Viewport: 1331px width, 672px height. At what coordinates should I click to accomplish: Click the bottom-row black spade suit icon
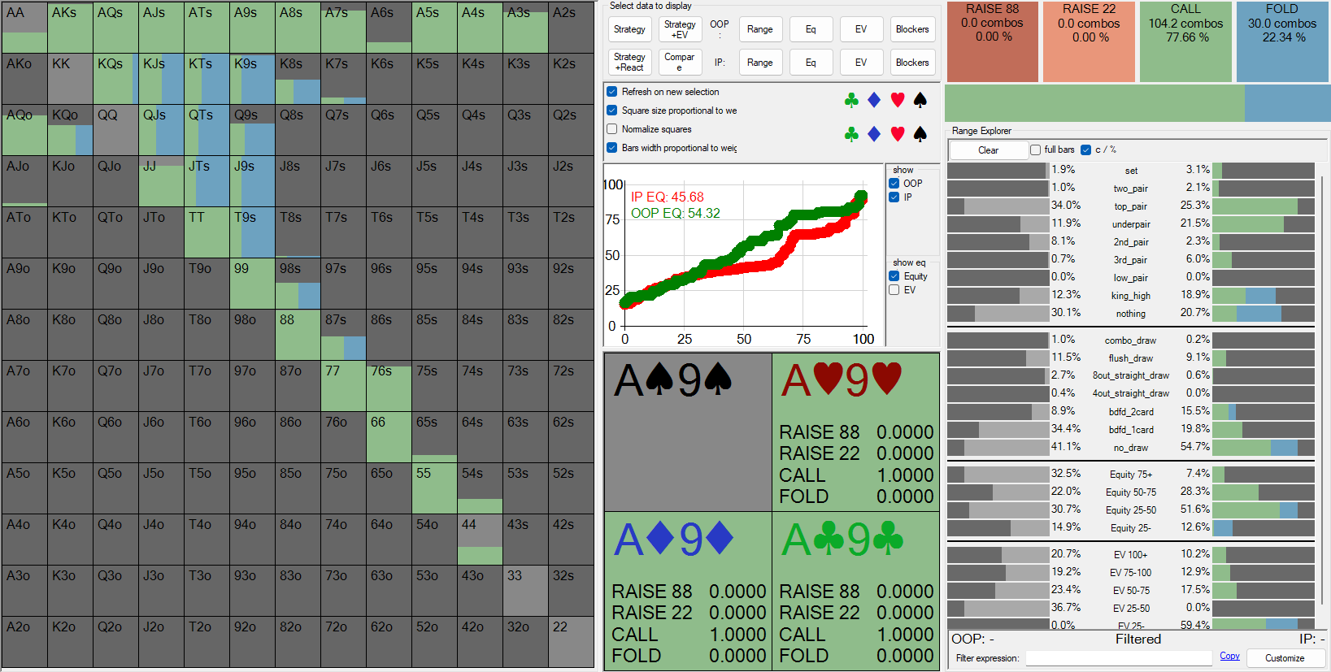(920, 134)
